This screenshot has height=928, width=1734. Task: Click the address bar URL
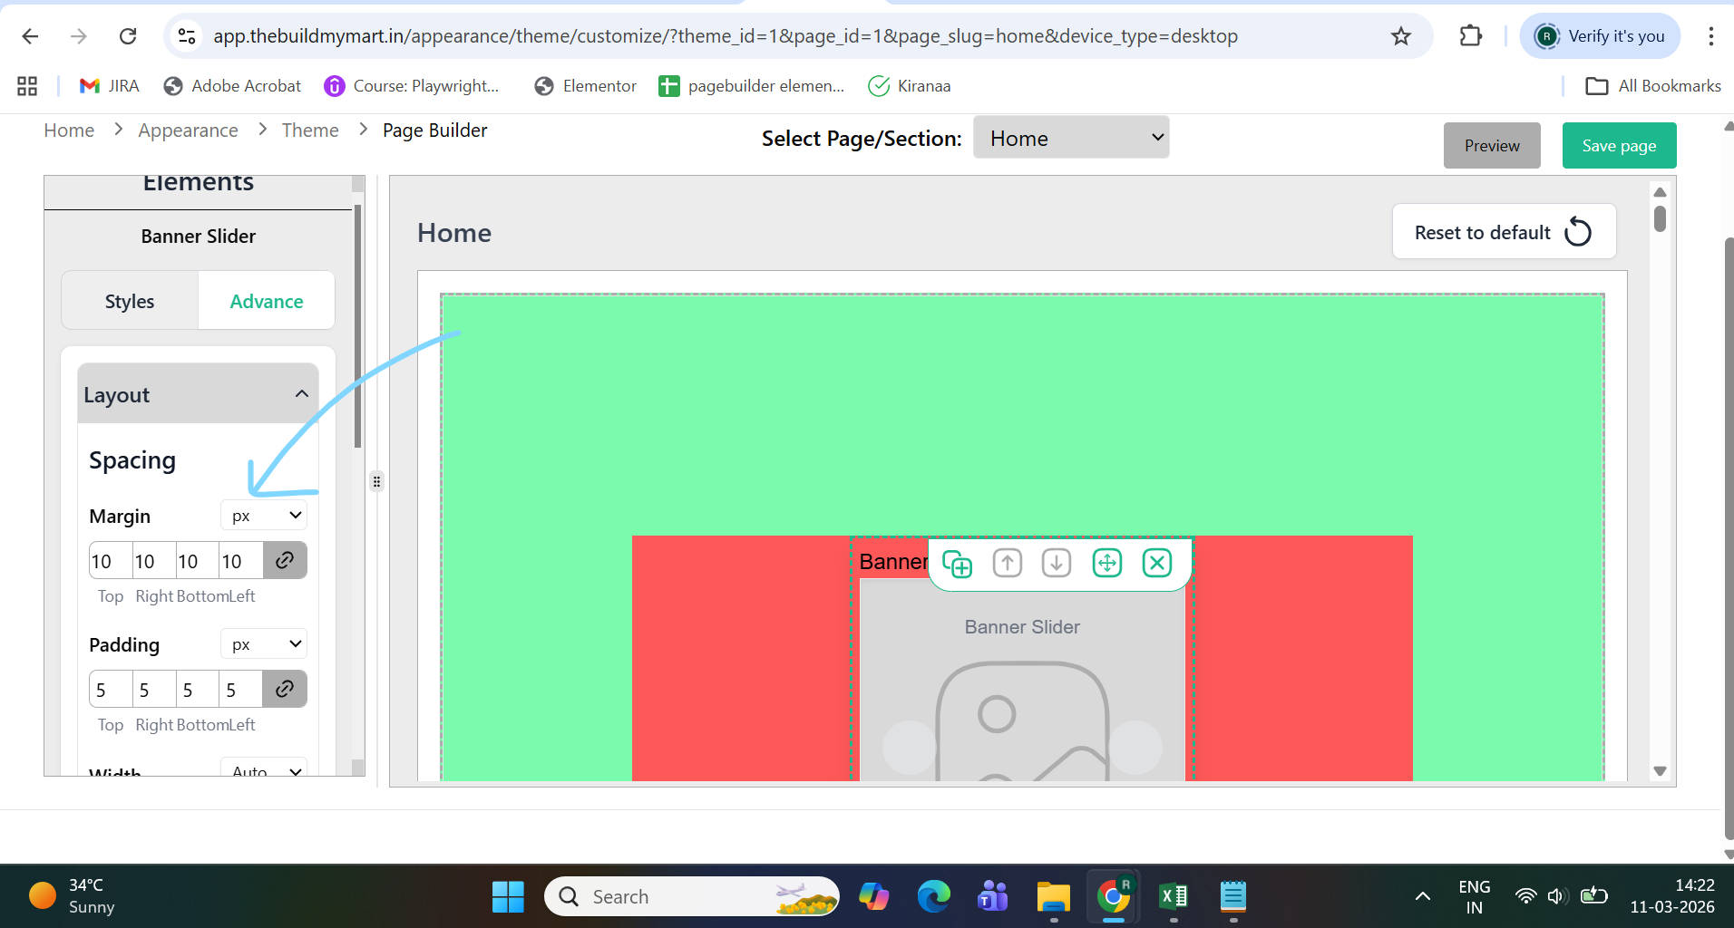click(x=726, y=36)
